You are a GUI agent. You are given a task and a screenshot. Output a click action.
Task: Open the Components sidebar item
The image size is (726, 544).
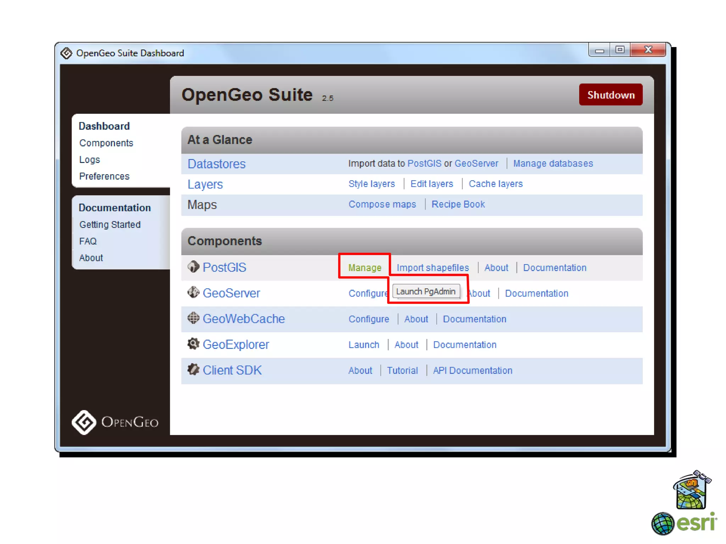coord(106,143)
